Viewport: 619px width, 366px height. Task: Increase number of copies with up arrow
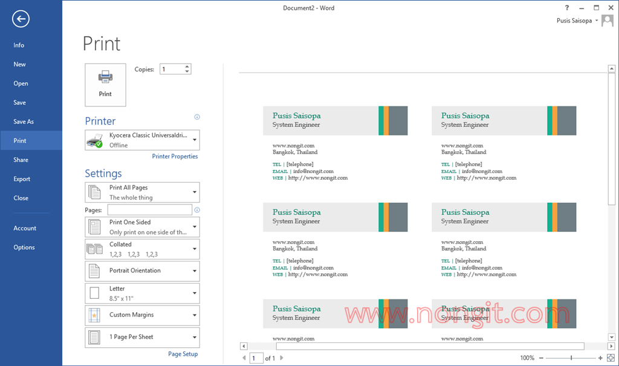tap(187, 67)
